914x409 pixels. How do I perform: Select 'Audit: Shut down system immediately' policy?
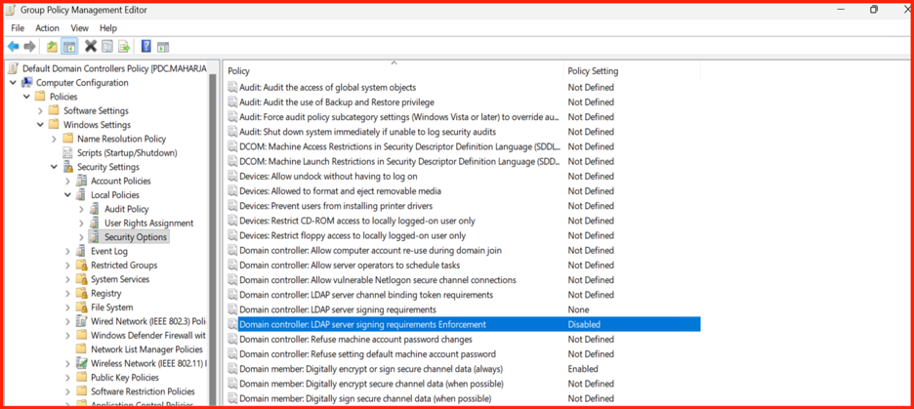(368, 132)
